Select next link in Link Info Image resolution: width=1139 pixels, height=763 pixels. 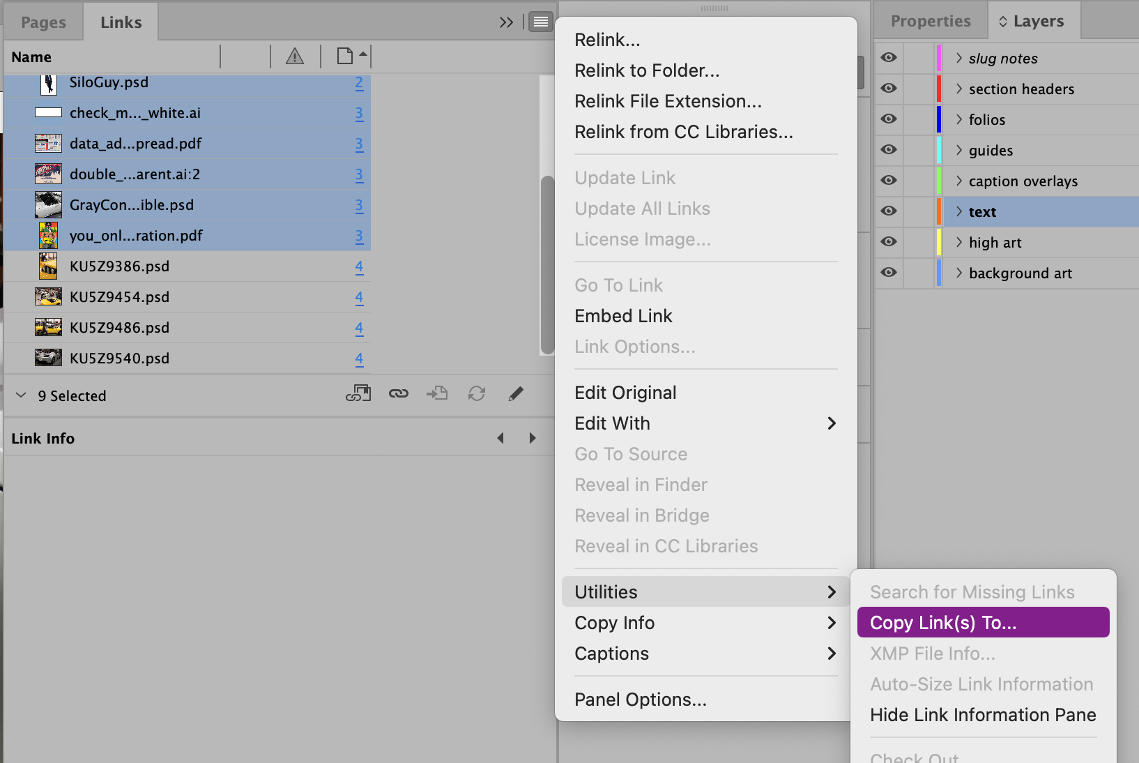[533, 438]
